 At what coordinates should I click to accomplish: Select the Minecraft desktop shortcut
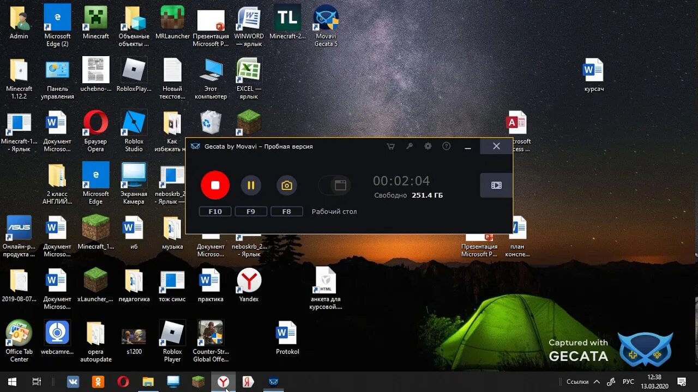[x=96, y=22]
